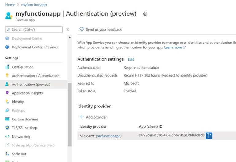Click in the Search (Ctrl+/) field
The image size is (236, 162).
(34, 30)
